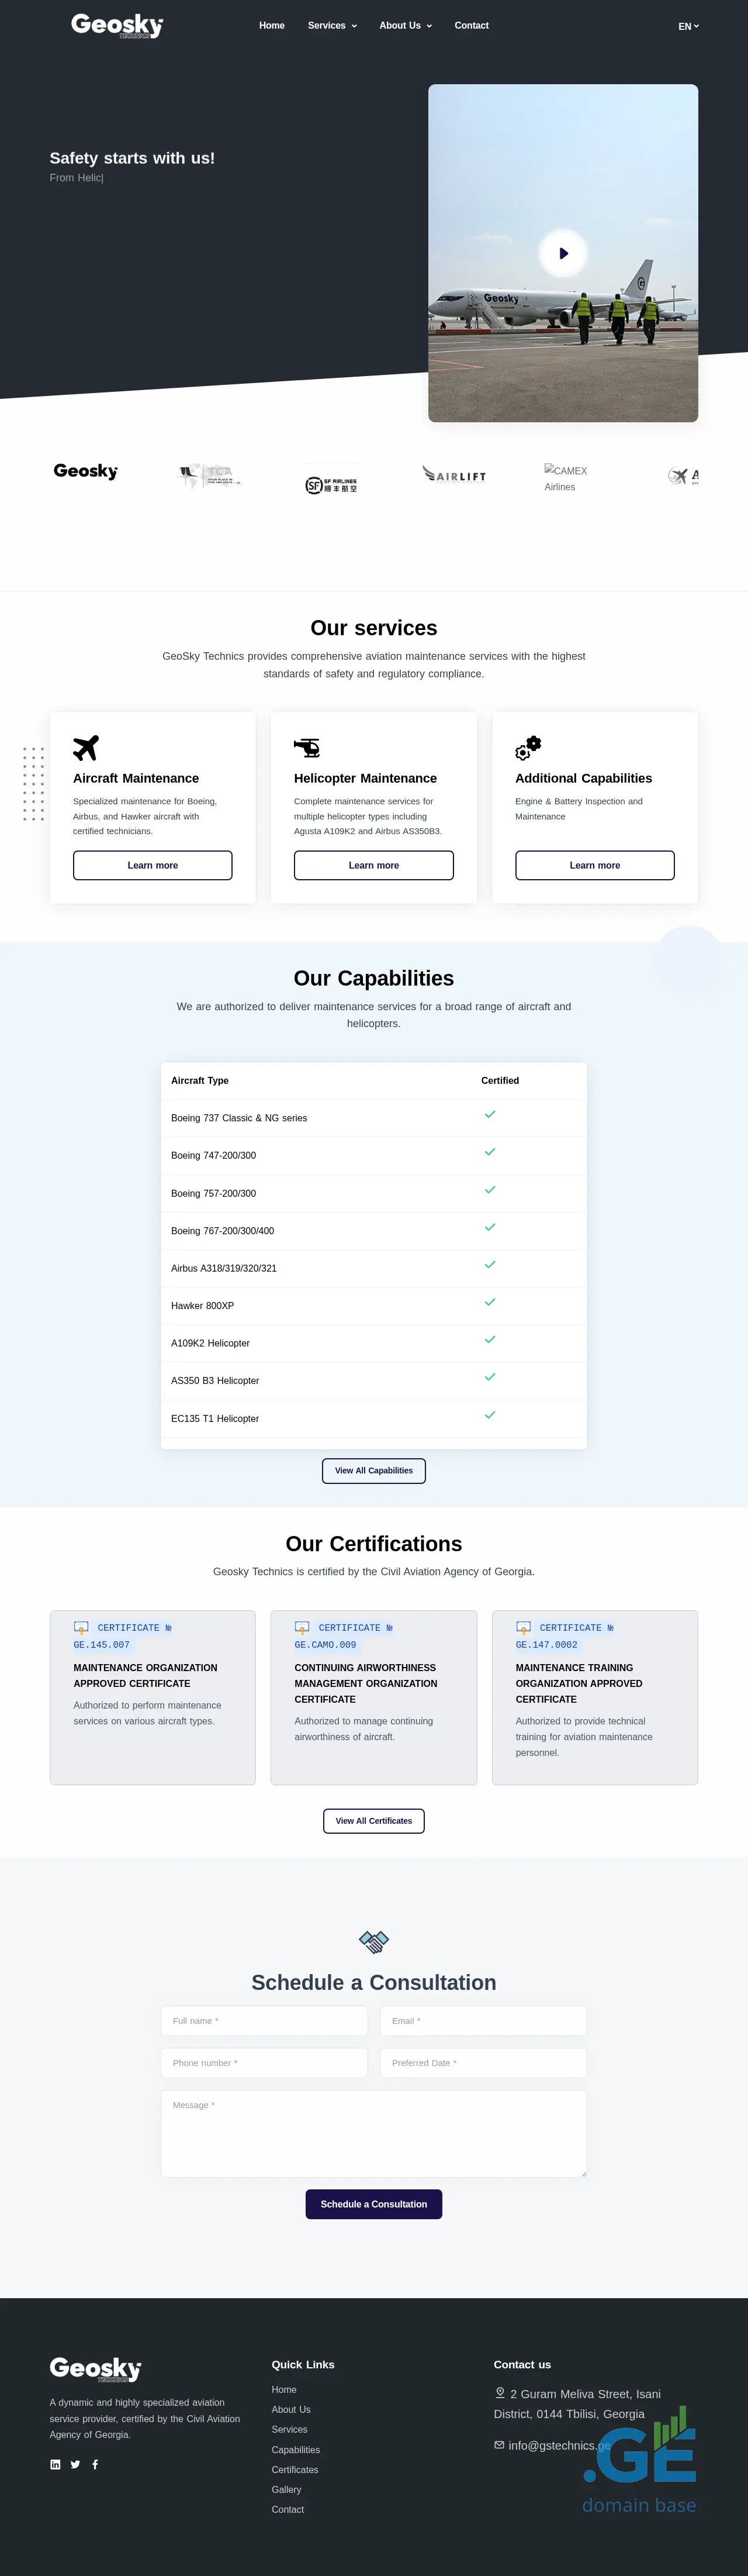Click the Geosky logo in header
The width and height of the screenshot is (748, 2576).
(x=117, y=25)
